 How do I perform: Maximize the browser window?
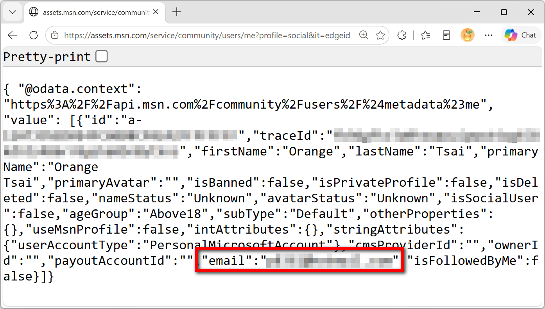pyautogui.click(x=504, y=12)
